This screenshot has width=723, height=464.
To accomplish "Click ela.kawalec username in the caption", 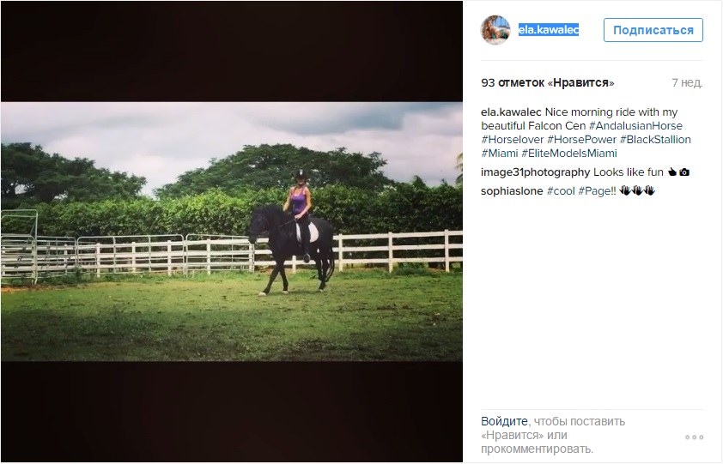I will [511, 112].
